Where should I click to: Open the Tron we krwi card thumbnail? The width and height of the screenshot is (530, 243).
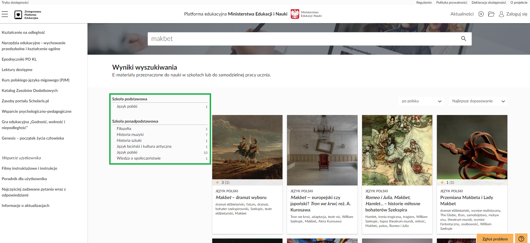pyautogui.click(x=322, y=150)
